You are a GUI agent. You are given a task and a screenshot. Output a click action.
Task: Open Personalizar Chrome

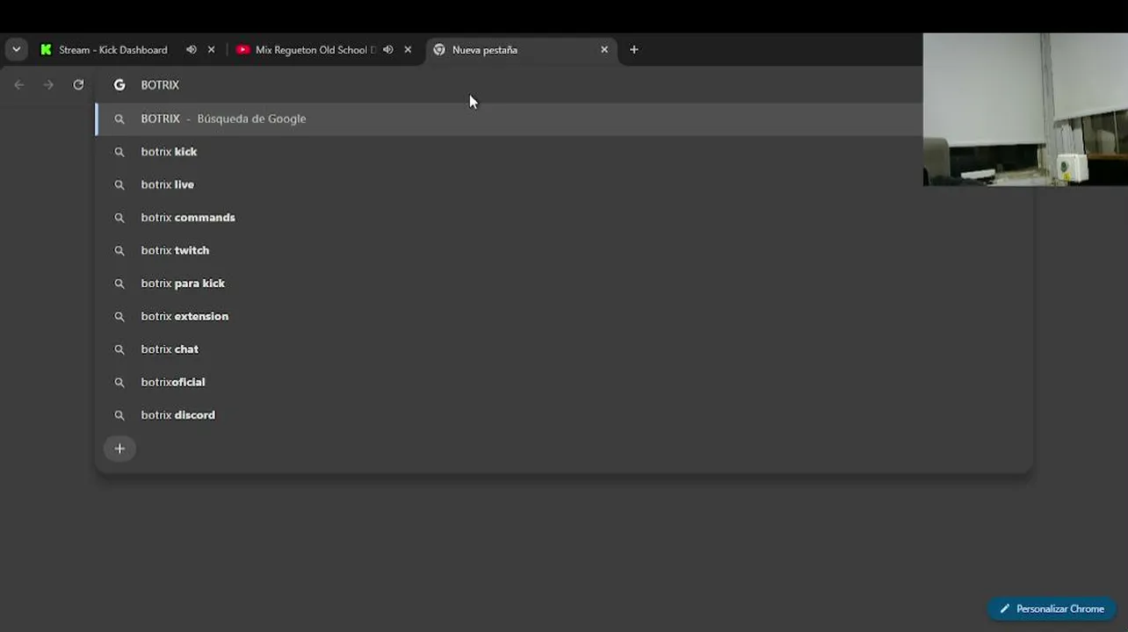click(1052, 609)
